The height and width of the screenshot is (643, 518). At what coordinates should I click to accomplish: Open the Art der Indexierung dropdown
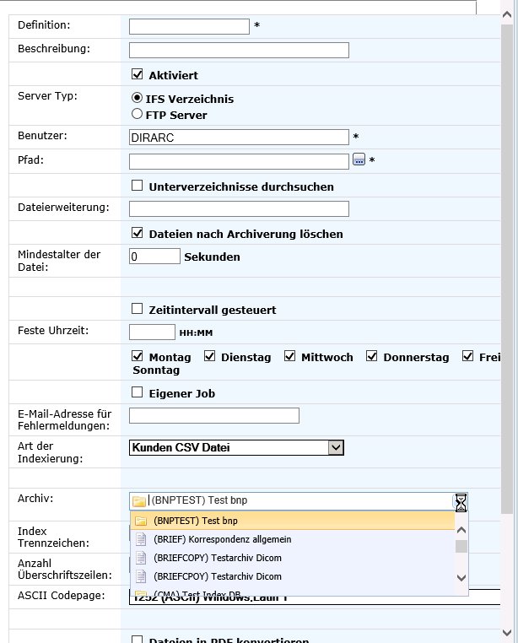(336, 447)
